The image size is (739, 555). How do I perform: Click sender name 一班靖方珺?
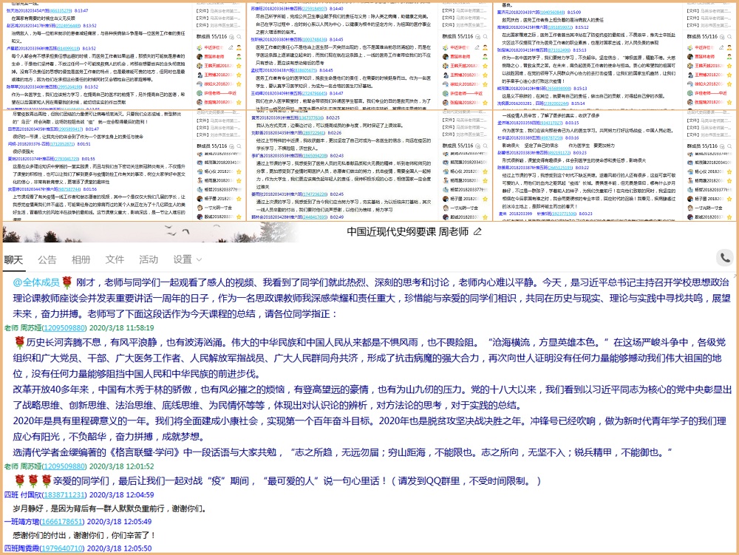22,522
